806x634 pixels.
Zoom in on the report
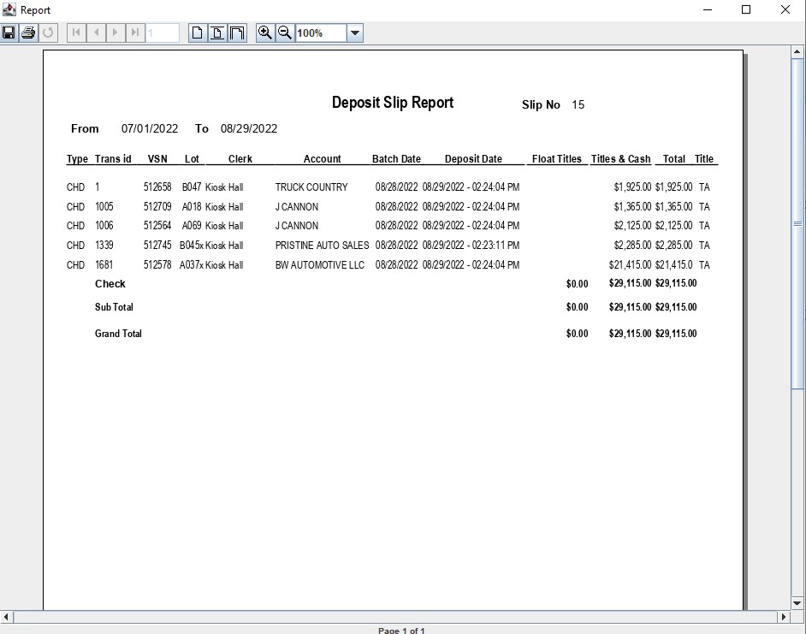pos(265,33)
